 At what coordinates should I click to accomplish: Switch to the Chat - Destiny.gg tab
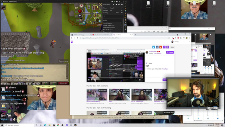click(x=81, y=35)
